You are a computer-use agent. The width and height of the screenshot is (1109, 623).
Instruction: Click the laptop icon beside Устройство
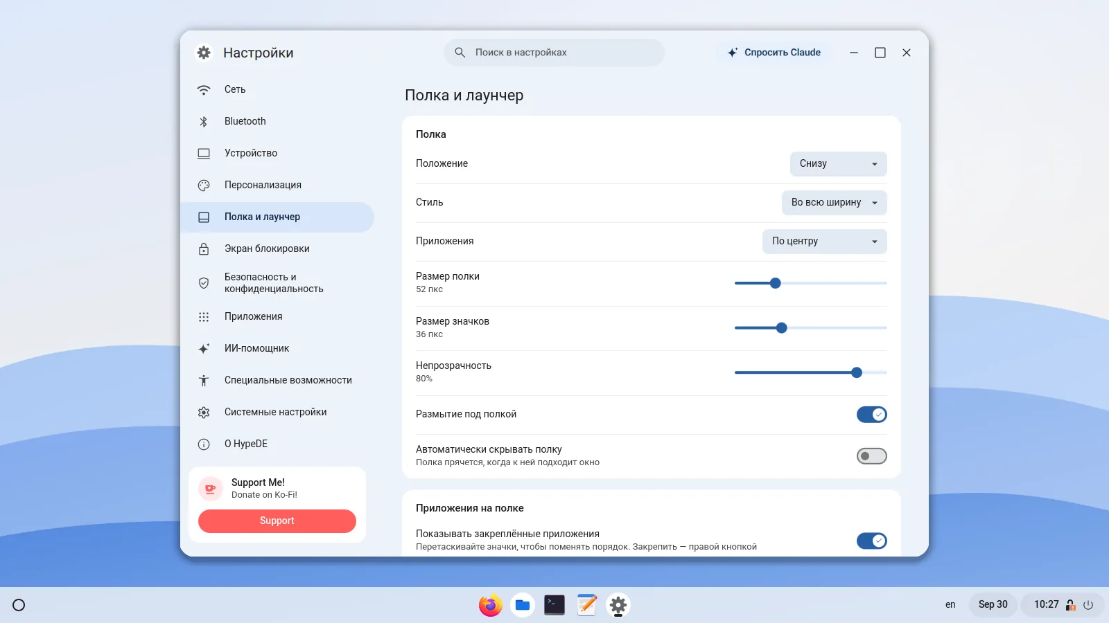point(204,154)
